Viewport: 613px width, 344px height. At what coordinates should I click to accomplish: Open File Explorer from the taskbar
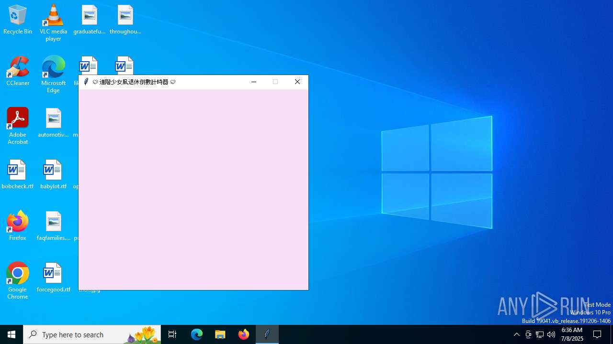(220, 334)
